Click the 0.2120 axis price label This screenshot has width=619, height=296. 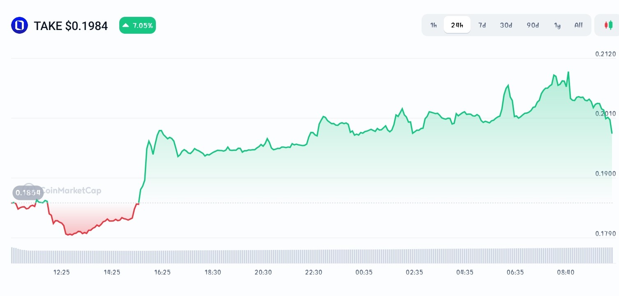click(605, 54)
